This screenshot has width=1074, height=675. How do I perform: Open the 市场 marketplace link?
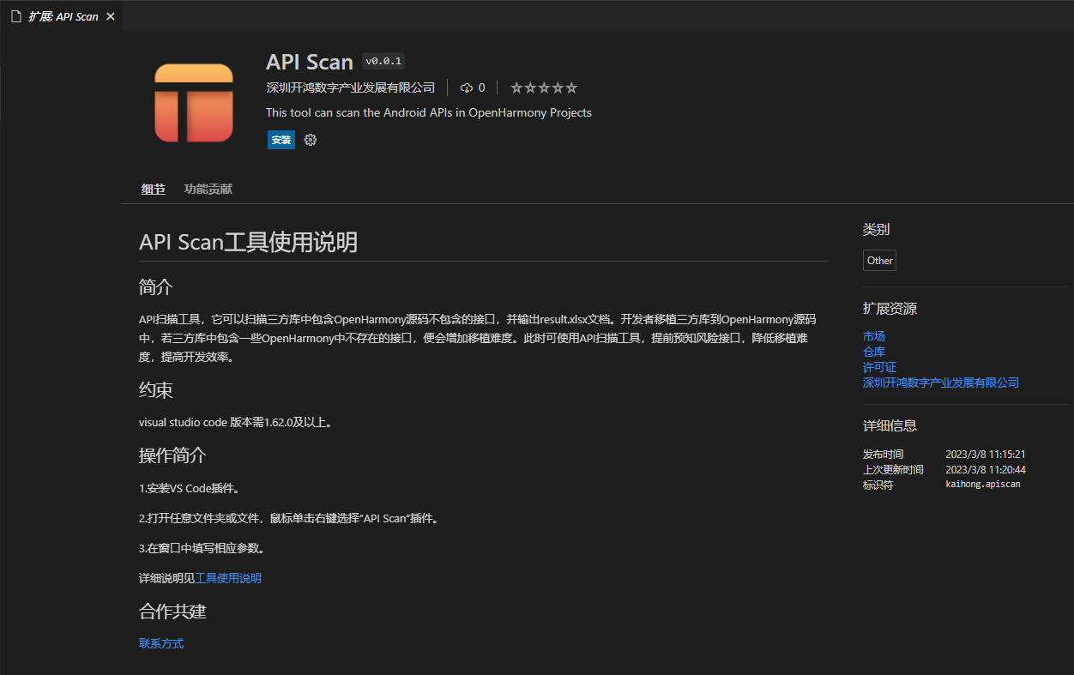(873, 336)
